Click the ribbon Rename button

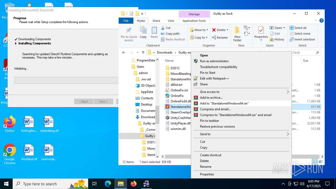click(220, 38)
